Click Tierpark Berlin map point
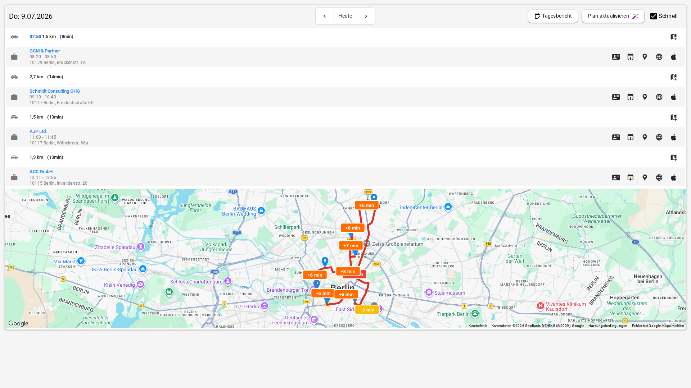The width and height of the screenshot is (691, 388). point(475,314)
